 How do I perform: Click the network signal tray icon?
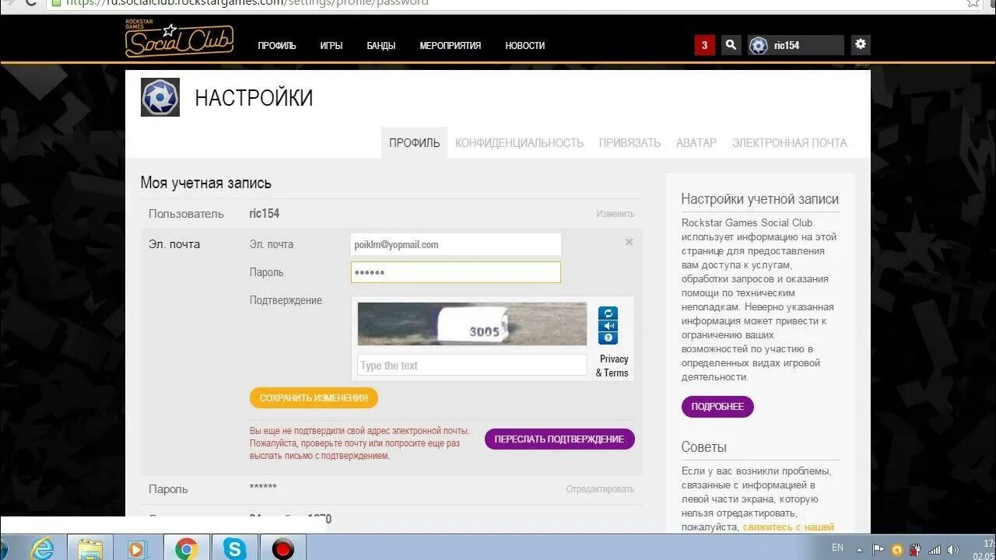935,549
